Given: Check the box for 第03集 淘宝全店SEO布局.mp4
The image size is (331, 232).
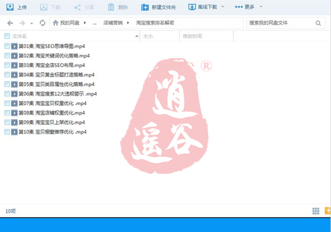Looking at the screenshot, I should (x=7, y=65).
